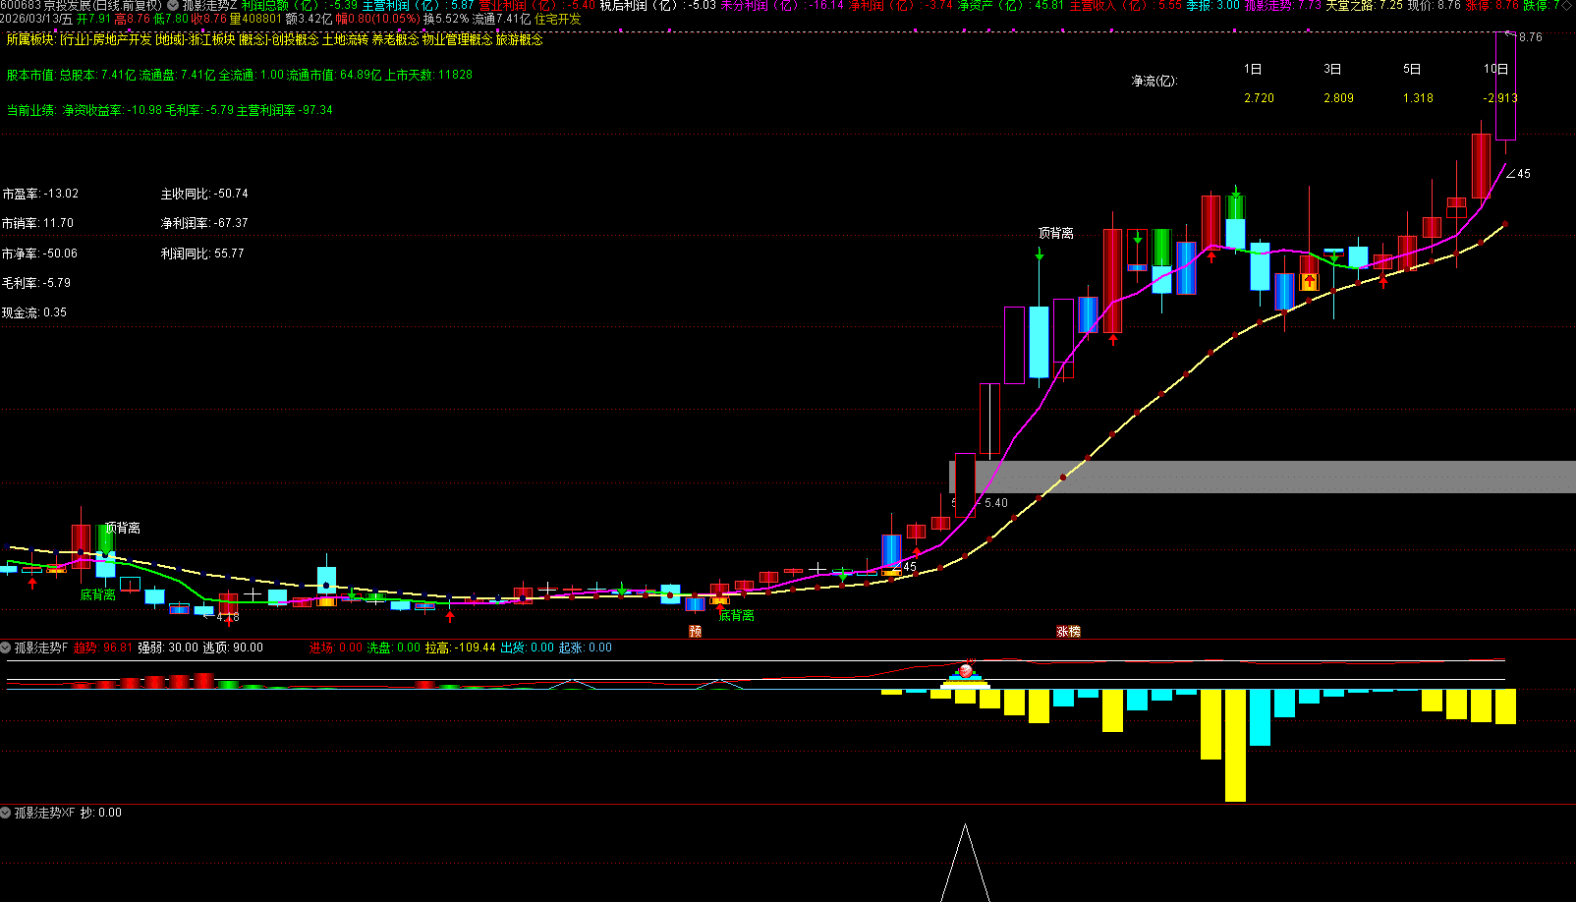Viewport: 1576px width, 902px height.
Task: Click the diamond icon at top-right corner
Action: click(x=1567, y=6)
